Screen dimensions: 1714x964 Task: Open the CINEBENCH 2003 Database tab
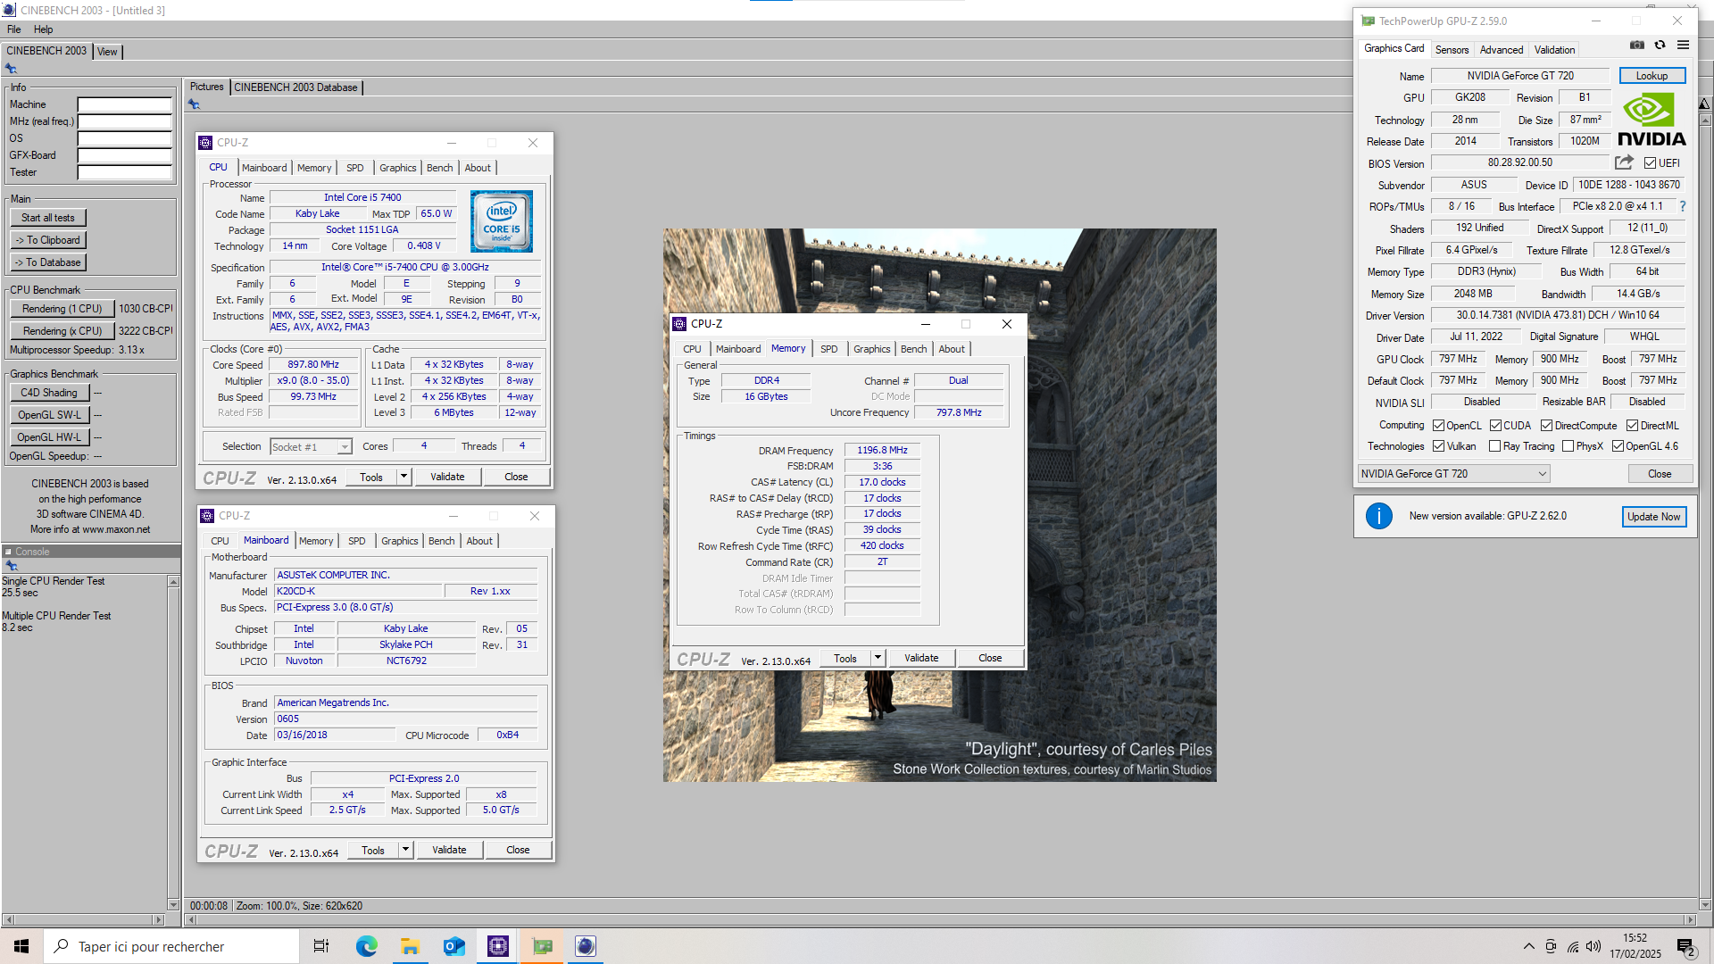[295, 87]
